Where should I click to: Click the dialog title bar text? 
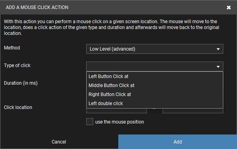37,7
